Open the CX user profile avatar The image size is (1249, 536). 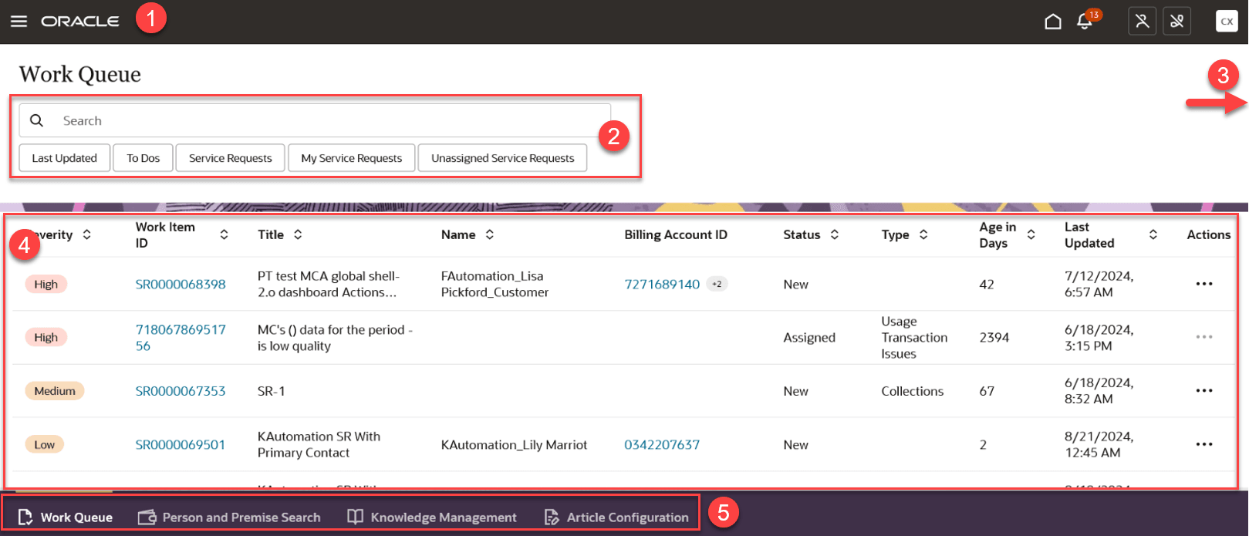click(x=1227, y=22)
